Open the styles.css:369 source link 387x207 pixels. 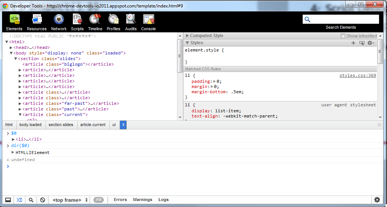[x=357, y=75]
